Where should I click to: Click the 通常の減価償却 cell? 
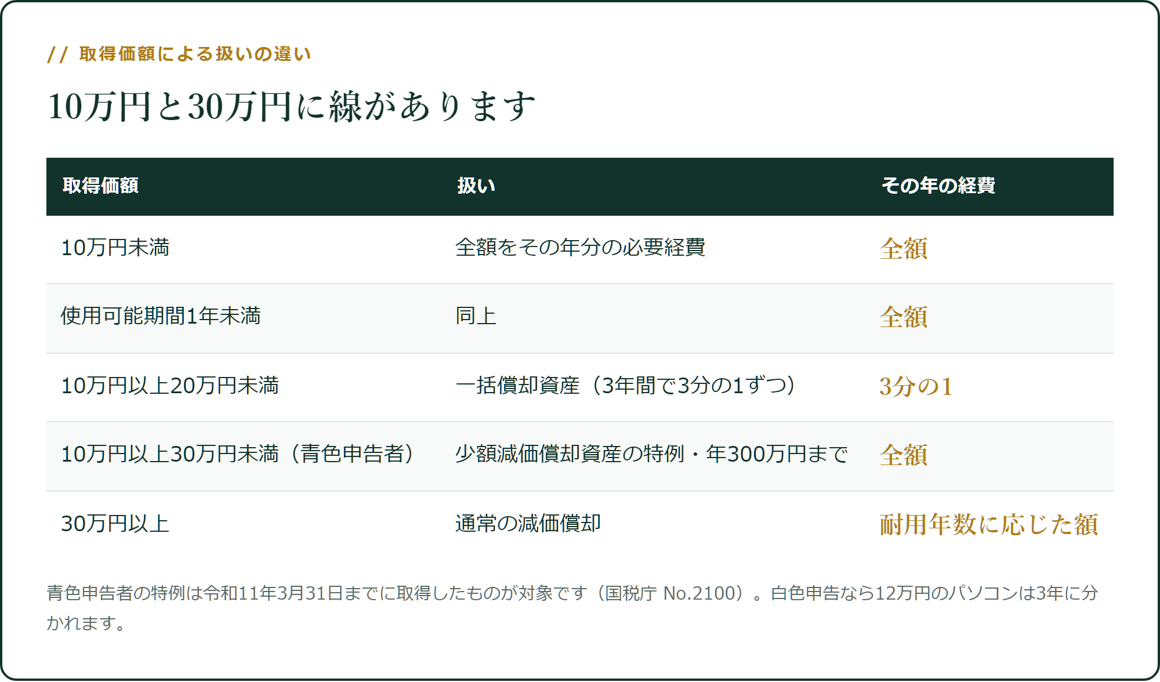528,524
